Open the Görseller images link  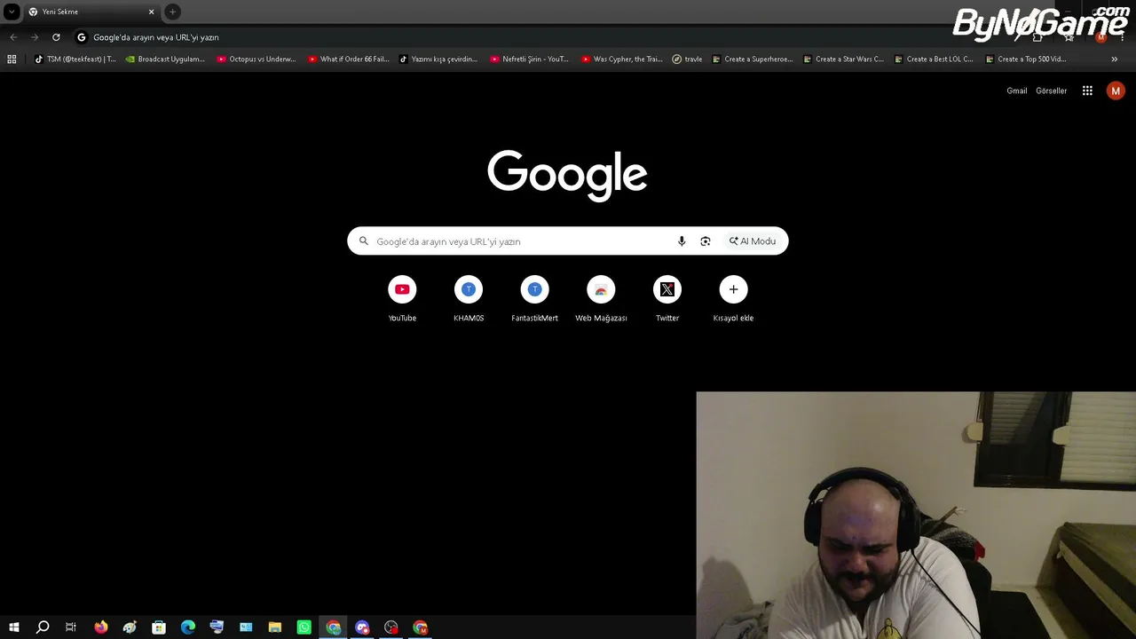pos(1052,91)
